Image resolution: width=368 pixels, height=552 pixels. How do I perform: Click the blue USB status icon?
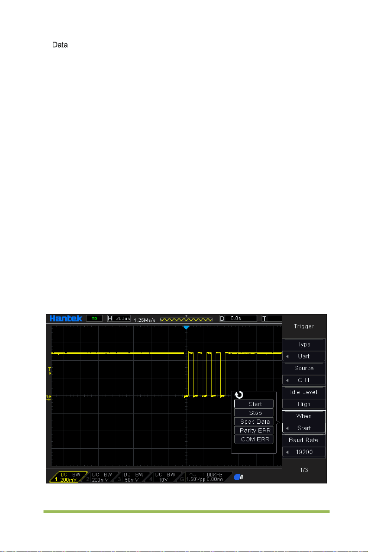238,477
